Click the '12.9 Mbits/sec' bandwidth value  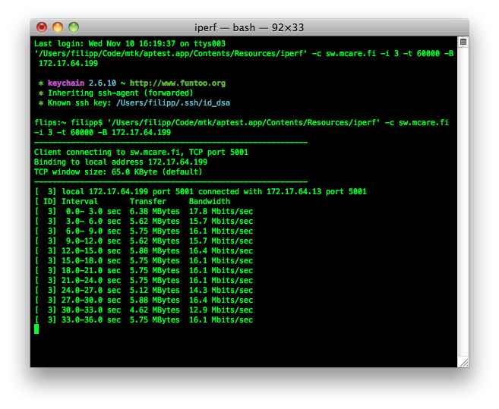(x=221, y=310)
